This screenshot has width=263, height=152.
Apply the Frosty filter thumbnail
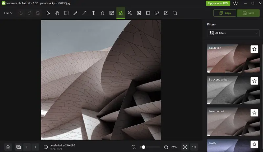coord(233,145)
